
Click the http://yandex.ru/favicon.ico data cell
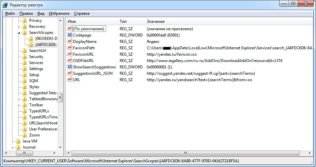pos(172,54)
